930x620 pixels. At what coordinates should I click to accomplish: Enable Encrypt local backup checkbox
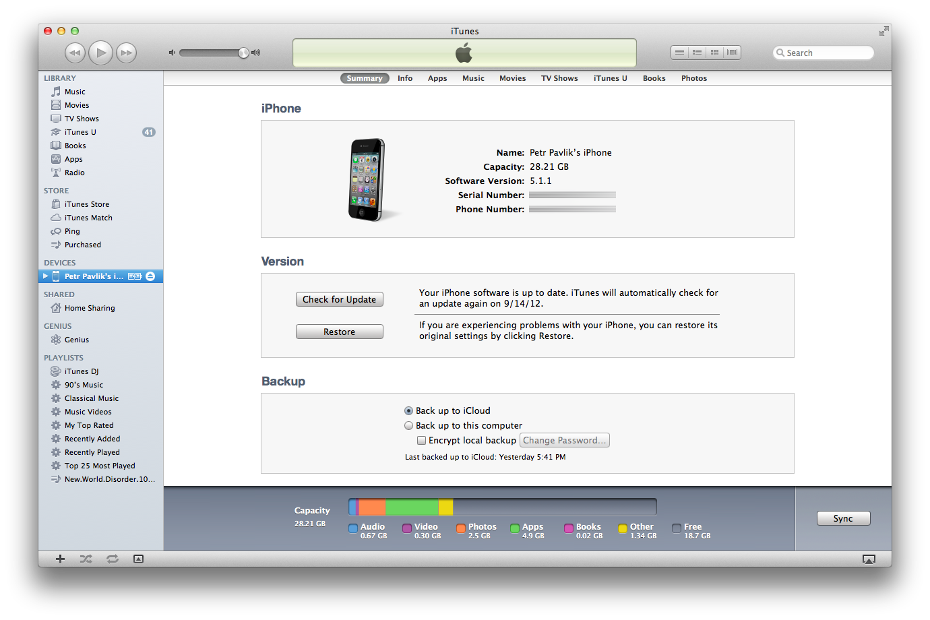421,441
